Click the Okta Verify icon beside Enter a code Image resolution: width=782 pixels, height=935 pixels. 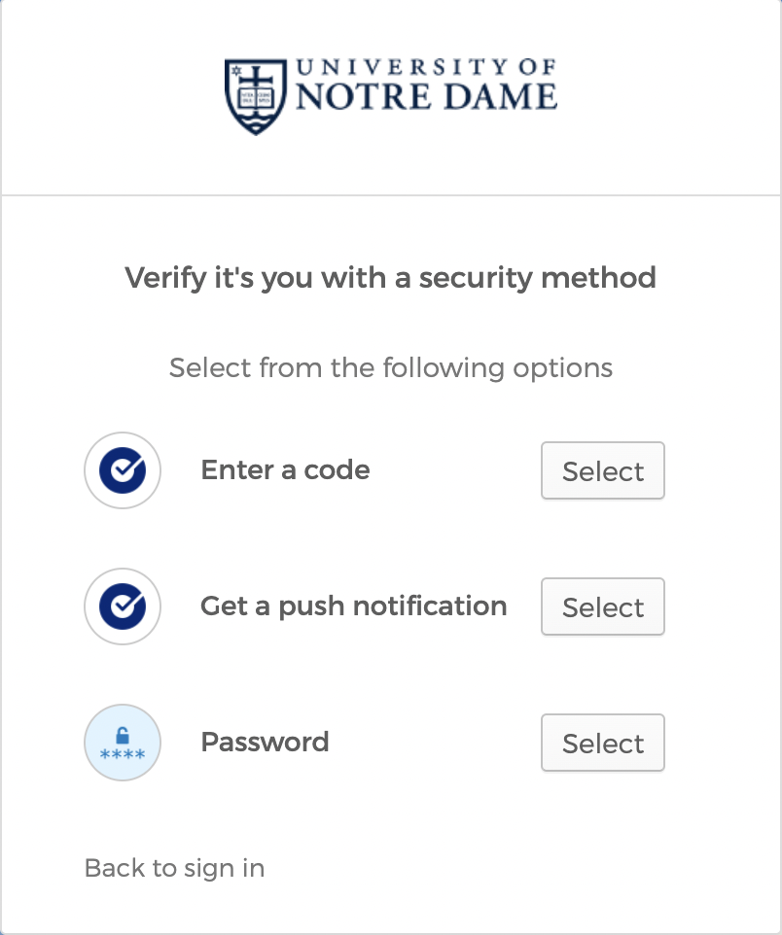point(123,470)
